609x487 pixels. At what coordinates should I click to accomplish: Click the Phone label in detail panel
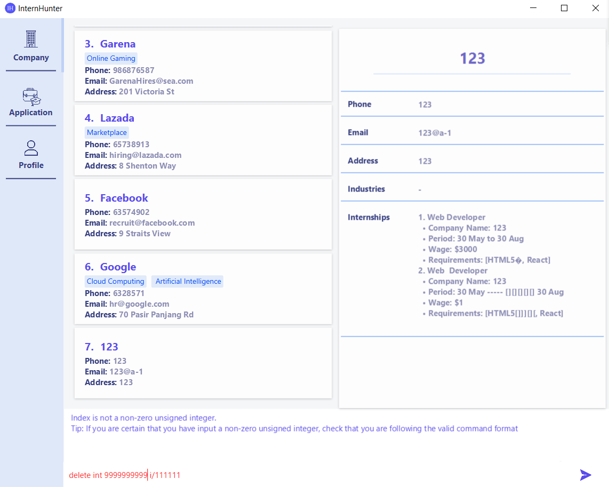359,104
